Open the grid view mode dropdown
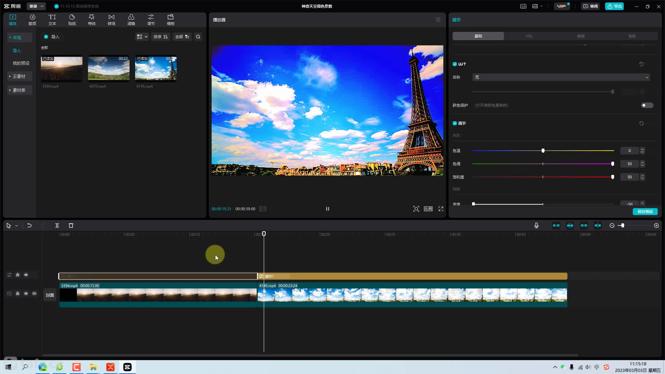 (x=142, y=37)
